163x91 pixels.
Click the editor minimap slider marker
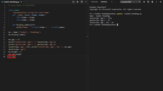[87, 36]
